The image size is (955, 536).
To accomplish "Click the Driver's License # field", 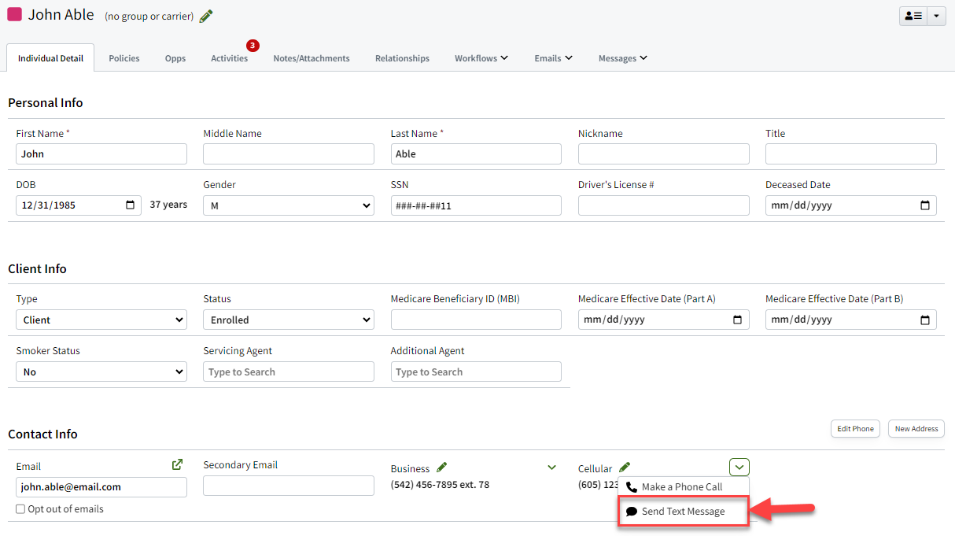I will [664, 205].
